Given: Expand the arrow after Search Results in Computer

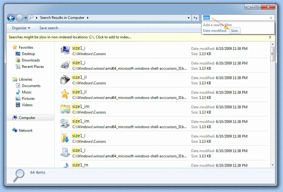Looking at the screenshot, I should coord(88,18).
